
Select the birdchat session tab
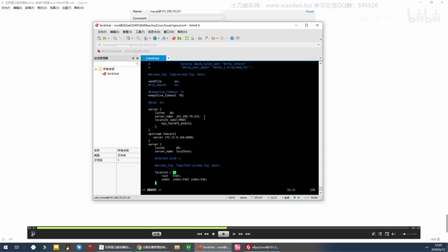(x=153, y=58)
